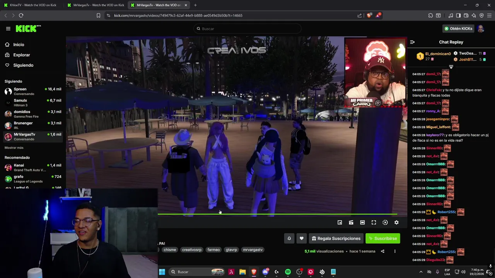Open Brunenger channel in following list
Screen dimensions: 495x278
pyautogui.click(x=33, y=125)
